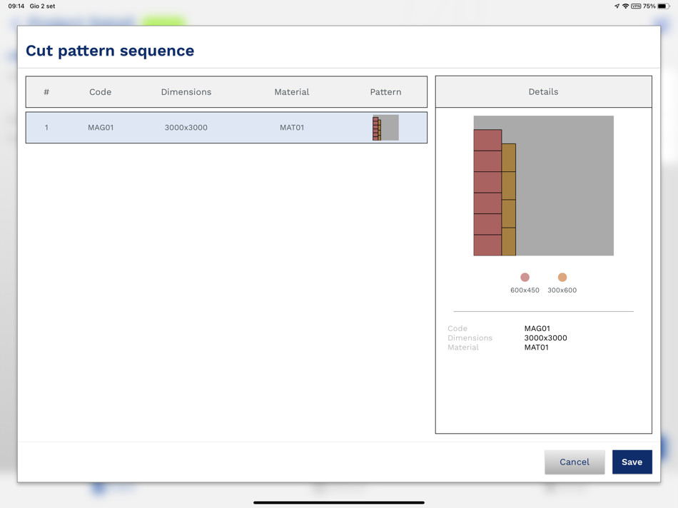Click the VPN indicator in status bar

(x=636, y=6)
